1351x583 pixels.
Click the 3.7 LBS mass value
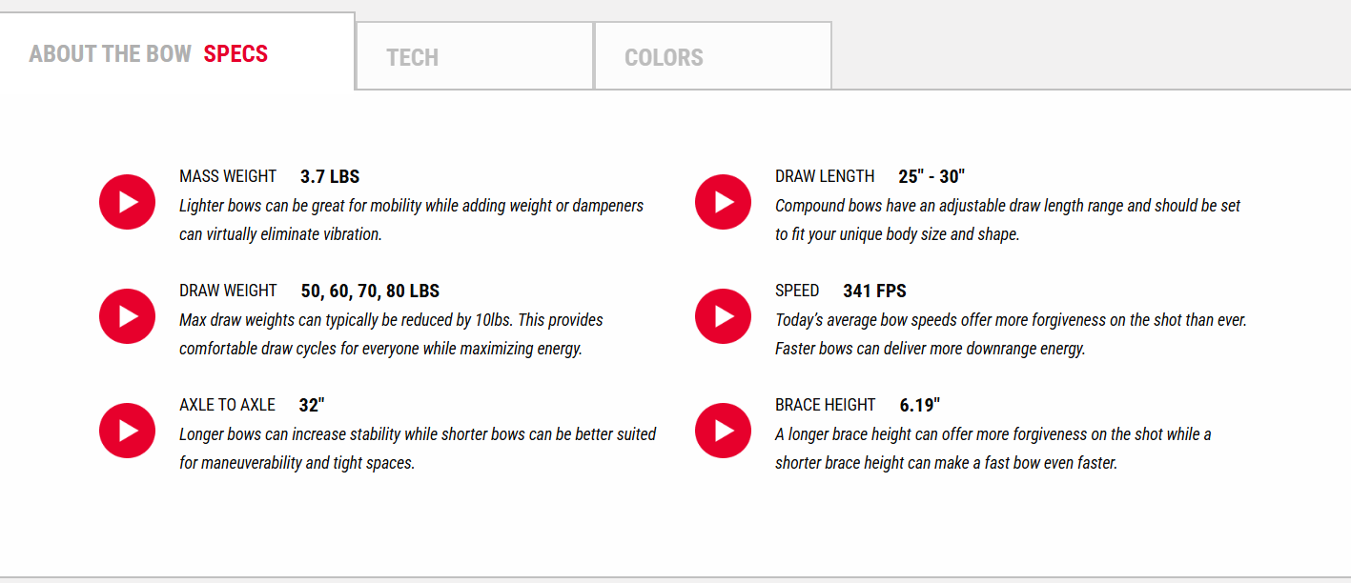coord(330,176)
